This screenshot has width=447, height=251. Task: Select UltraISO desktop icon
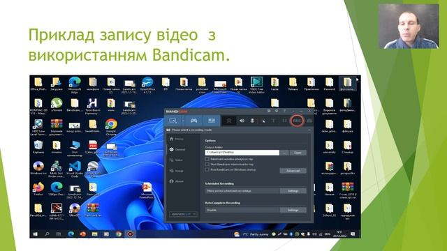click(x=75, y=210)
